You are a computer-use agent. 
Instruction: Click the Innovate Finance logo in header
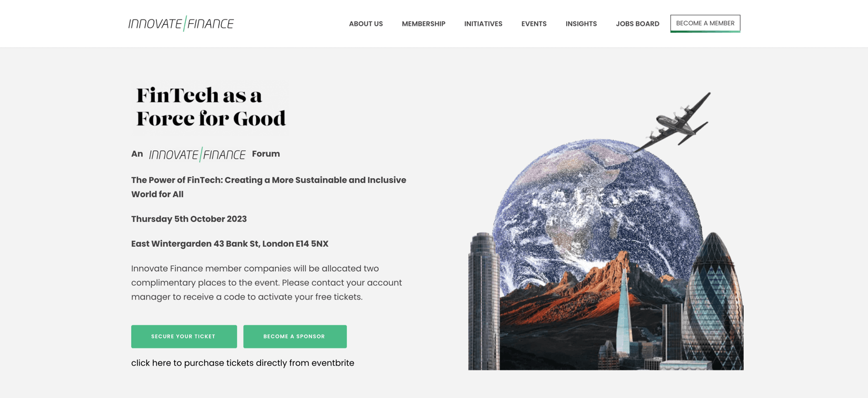[181, 24]
